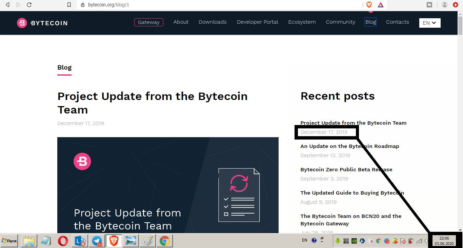
Task: Open the network signal bars tray icon
Action: pos(419,241)
